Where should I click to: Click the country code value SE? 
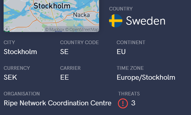[64, 52]
